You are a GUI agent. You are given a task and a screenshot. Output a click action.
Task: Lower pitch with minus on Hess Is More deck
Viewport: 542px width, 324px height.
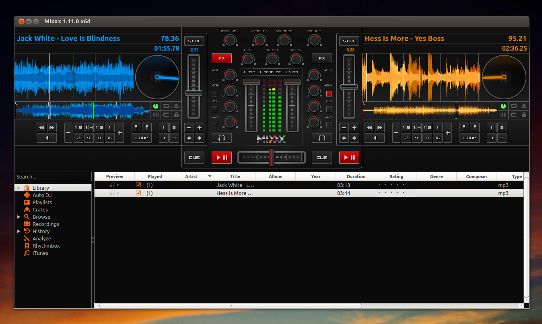pyautogui.click(x=344, y=128)
